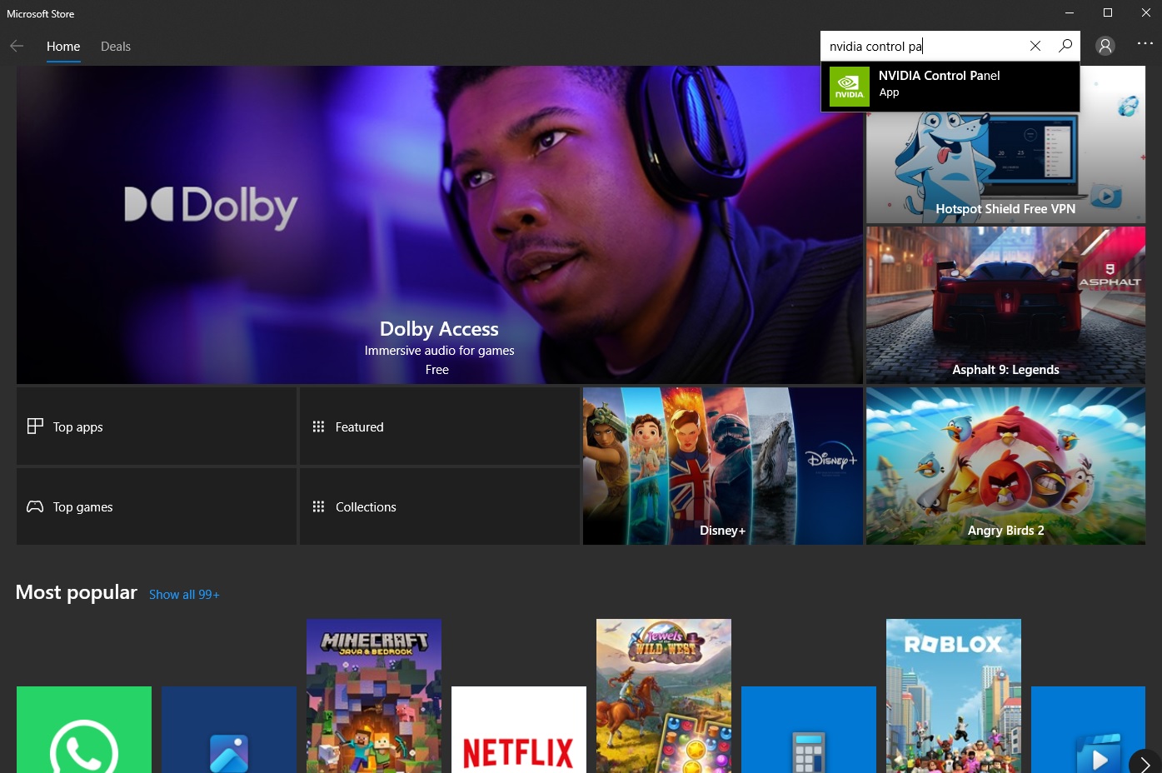
Task: Open the blue Photos app tile
Action: (229, 730)
